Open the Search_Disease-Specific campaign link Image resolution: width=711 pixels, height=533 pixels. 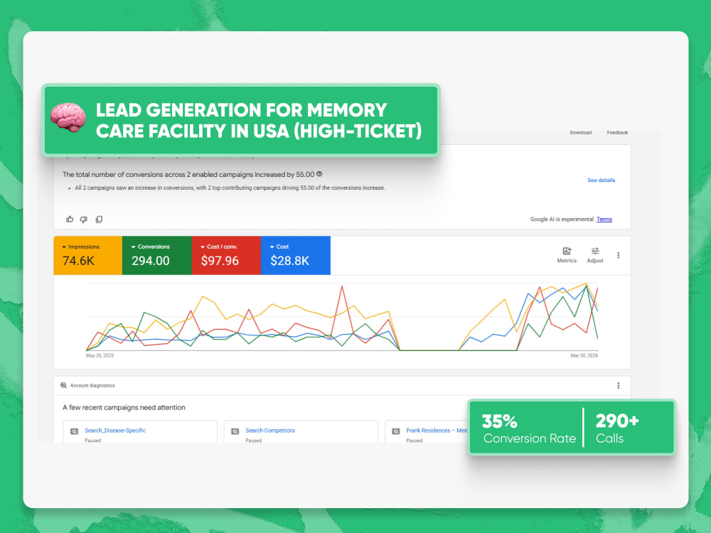pyautogui.click(x=115, y=431)
